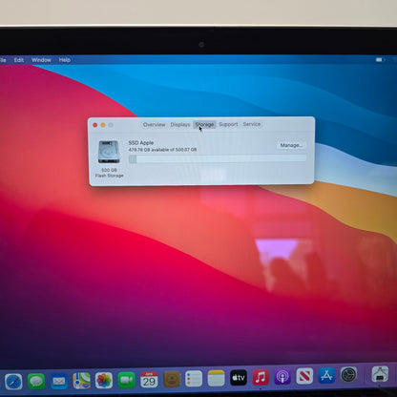The height and width of the screenshot is (397, 397).
Task: Select the Storage tab
Action: 204,124
